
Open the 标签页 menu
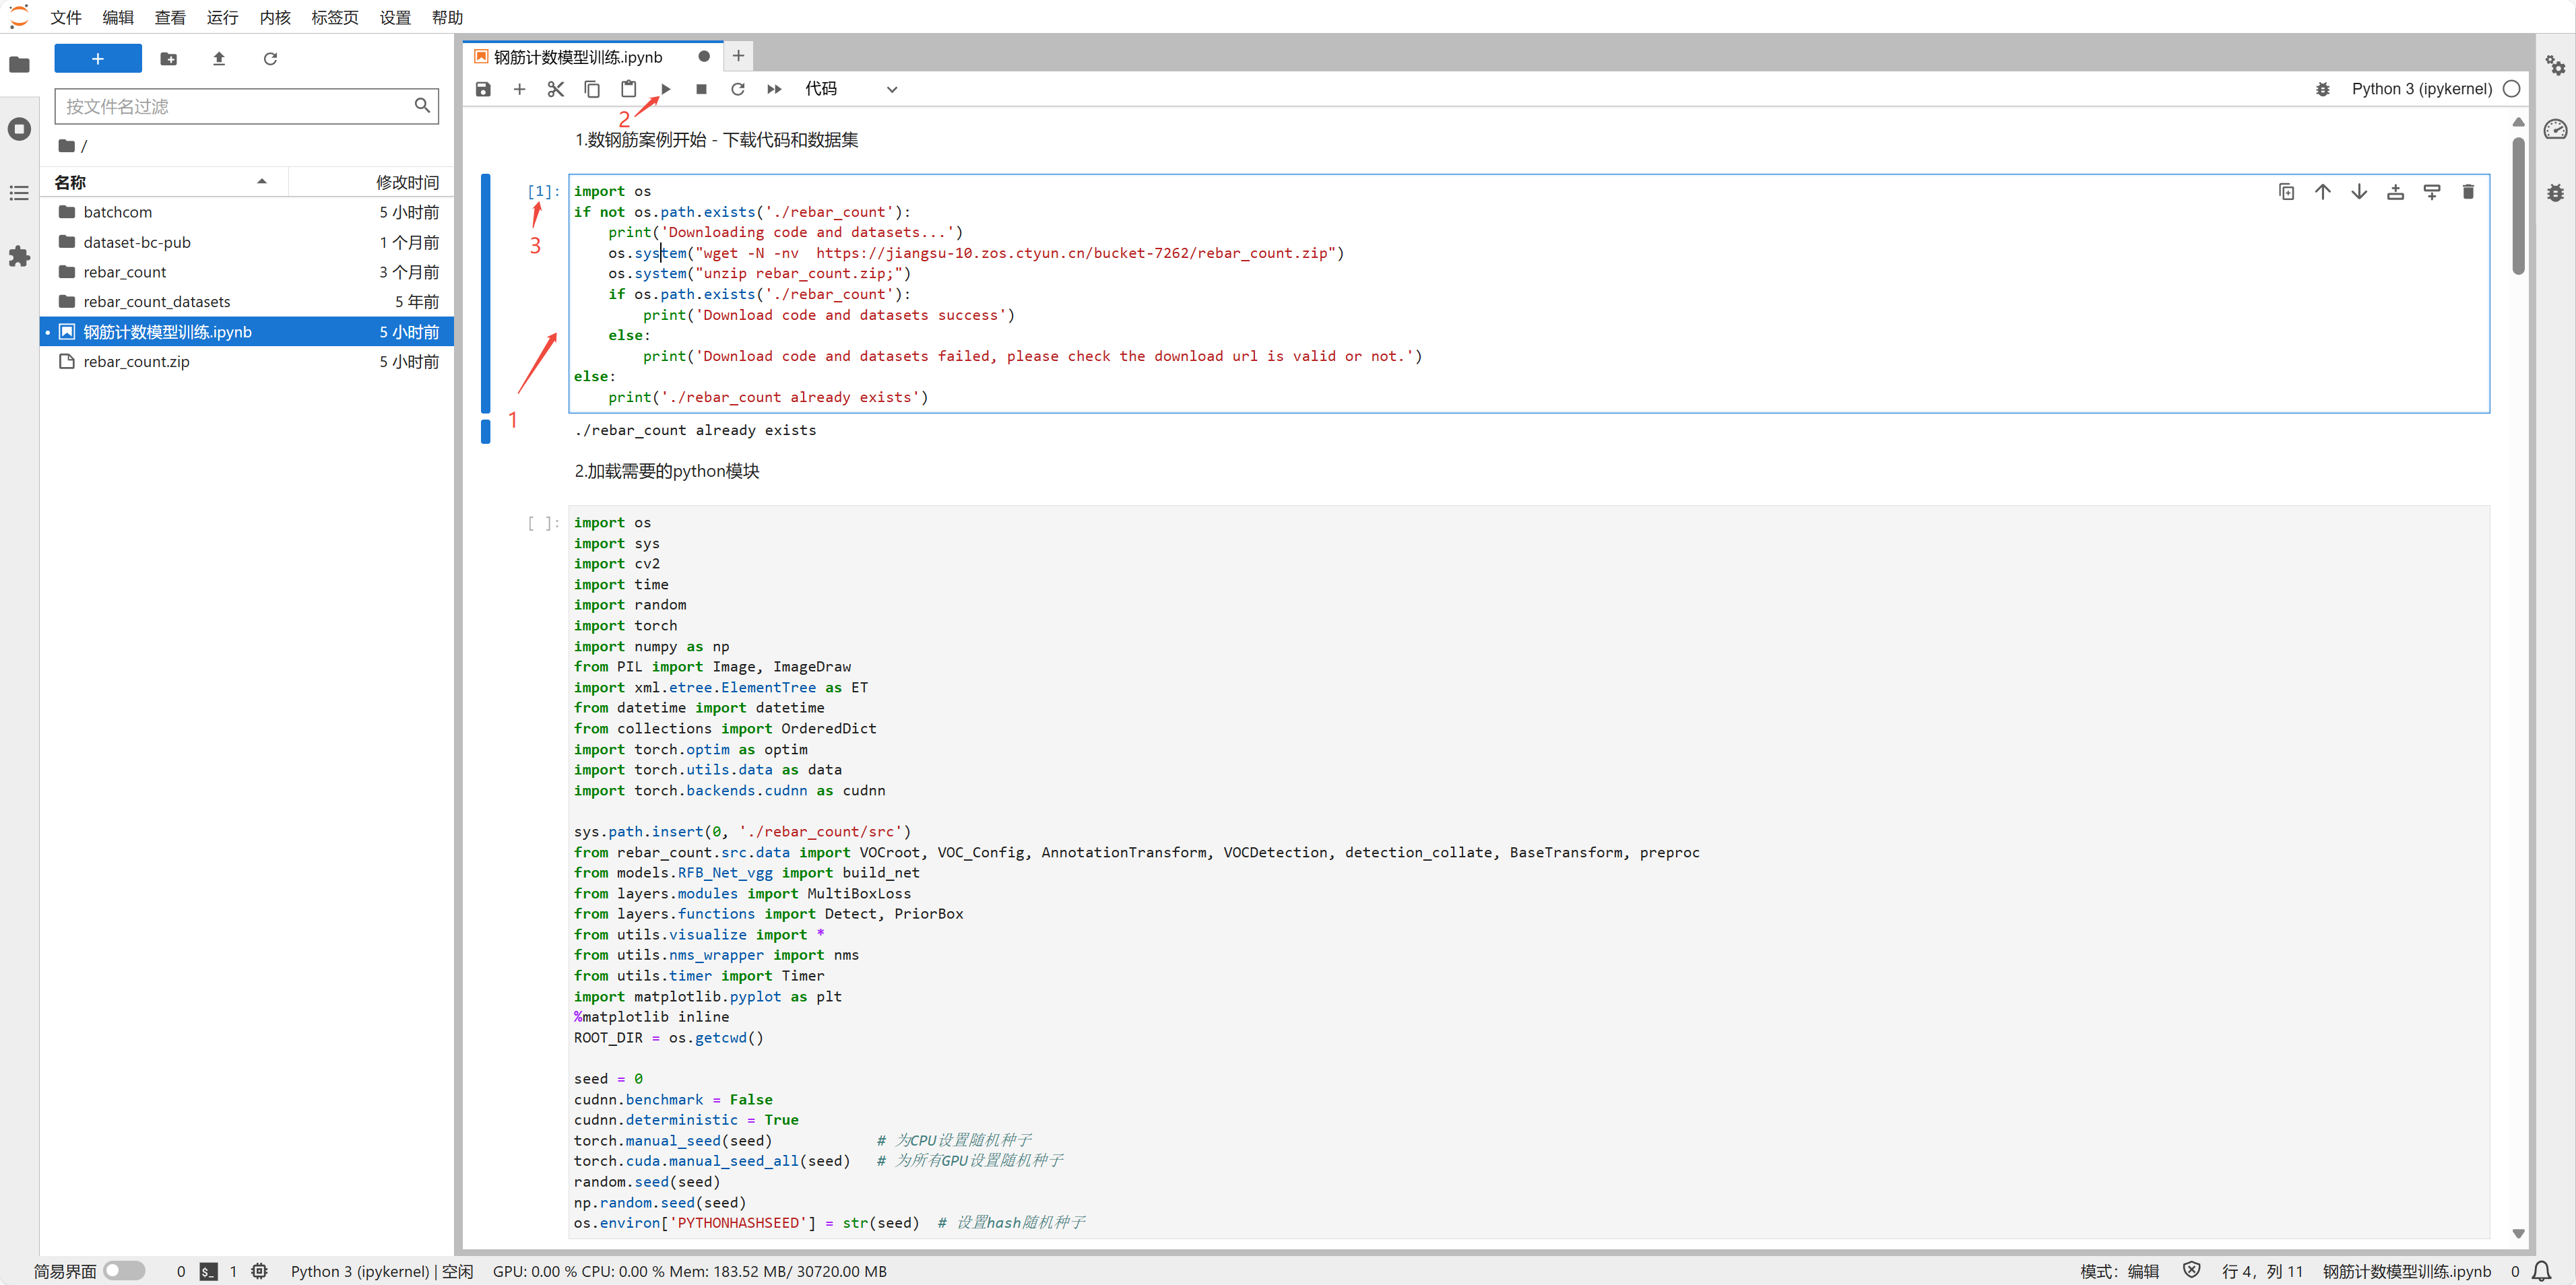334,17
